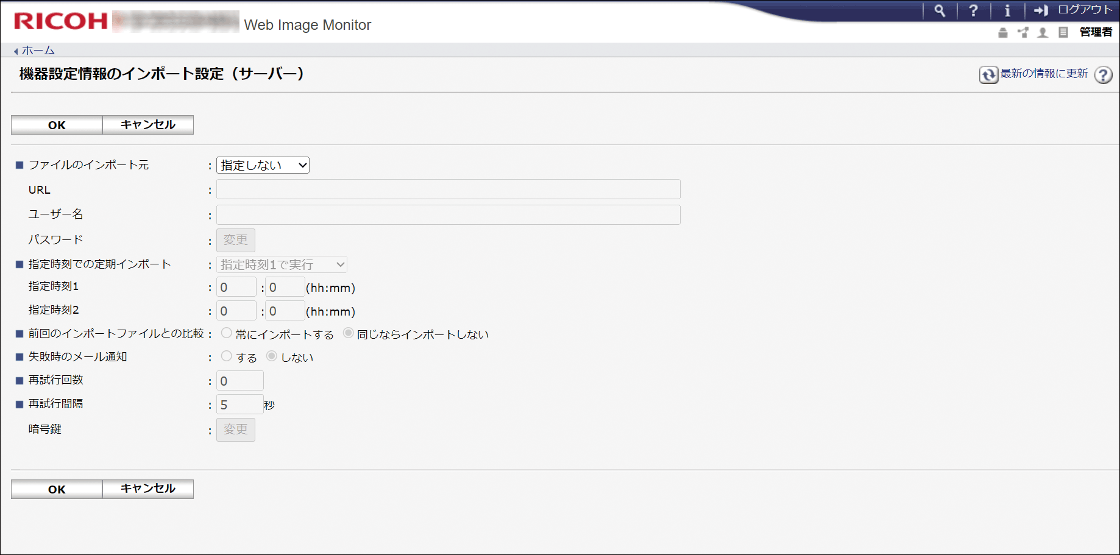Screen dimensions: 1120x555
Task: Click the refresh icon beside 最新の情報に更新
Action: click(988, 74)
